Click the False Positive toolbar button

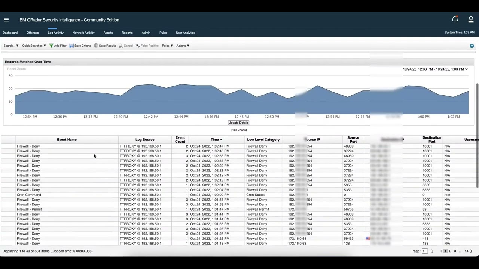(147, 46)
